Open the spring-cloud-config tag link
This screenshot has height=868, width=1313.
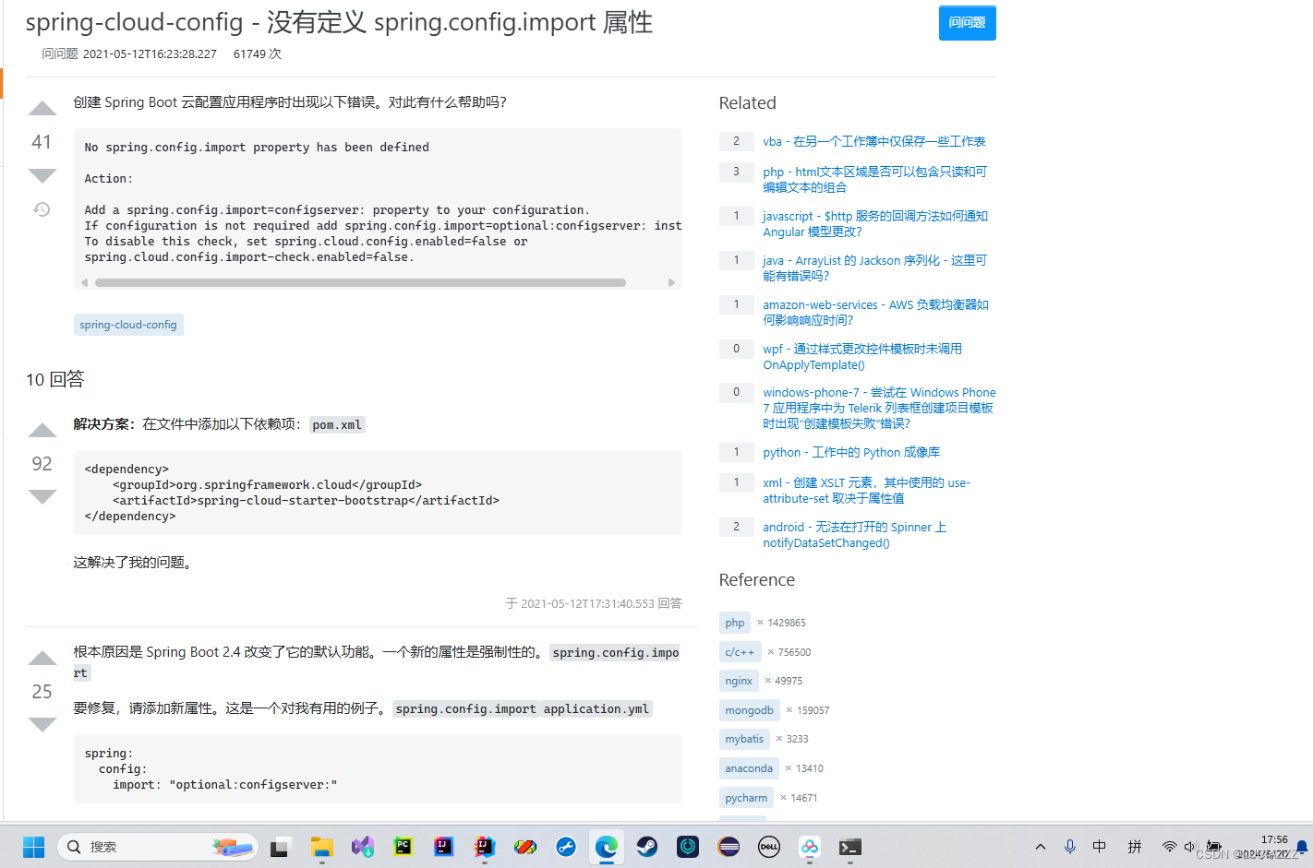click(128, 325)
